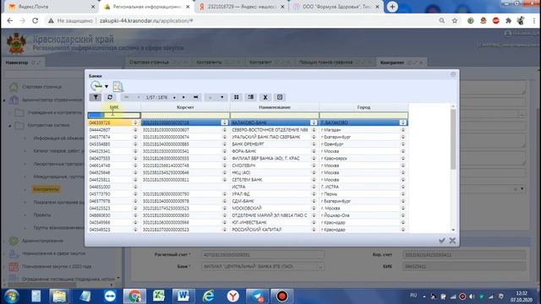Select the highlighted Контрагенты navigator item

(x=46, y=189)
